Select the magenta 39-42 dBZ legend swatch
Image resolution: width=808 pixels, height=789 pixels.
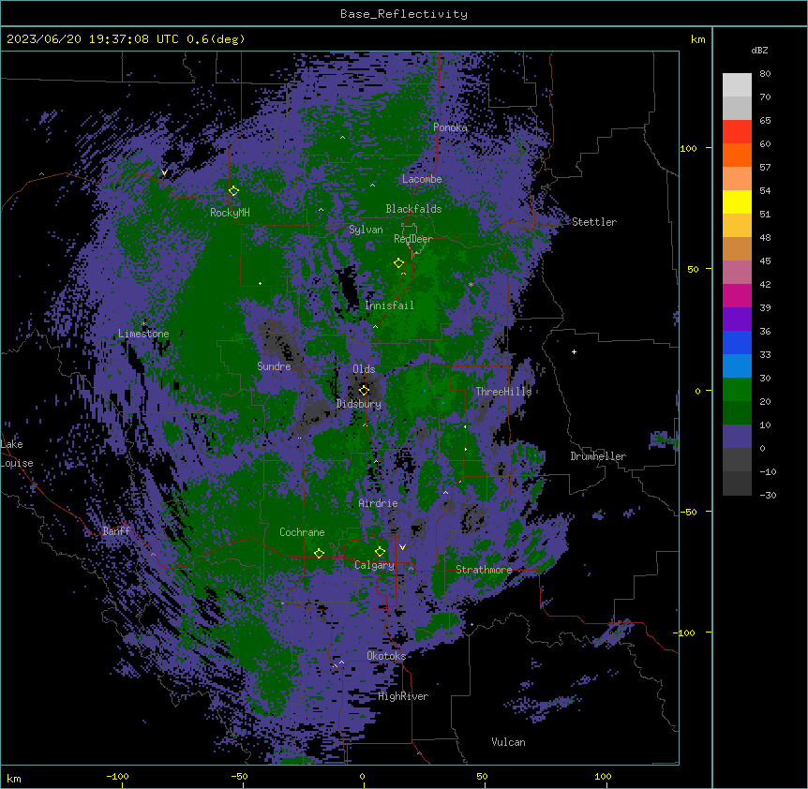[x=737, y=295]
